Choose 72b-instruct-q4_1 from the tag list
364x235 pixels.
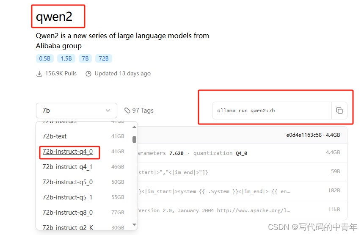tap(83, 167)
